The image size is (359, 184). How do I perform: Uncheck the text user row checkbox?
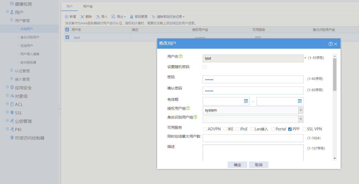tap(67, 37)
